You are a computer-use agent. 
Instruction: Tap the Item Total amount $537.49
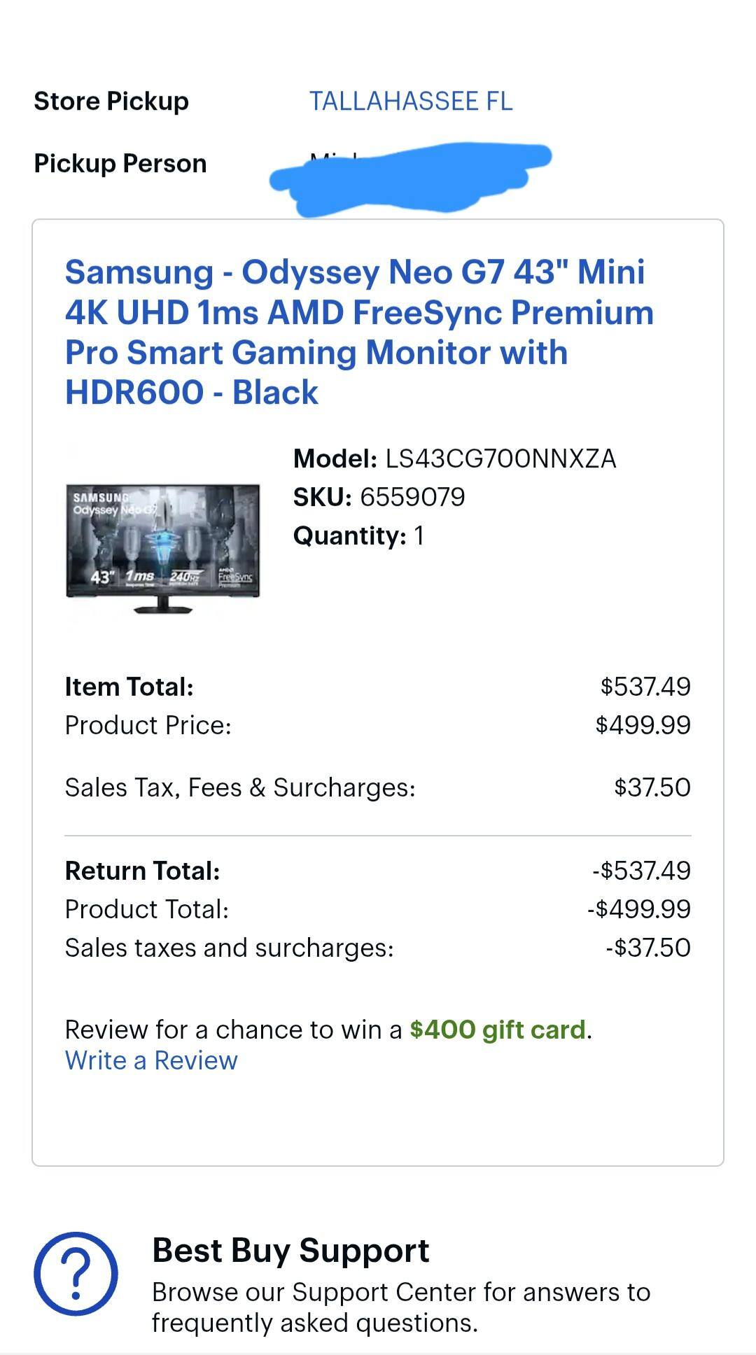click(x=645, y=687)
